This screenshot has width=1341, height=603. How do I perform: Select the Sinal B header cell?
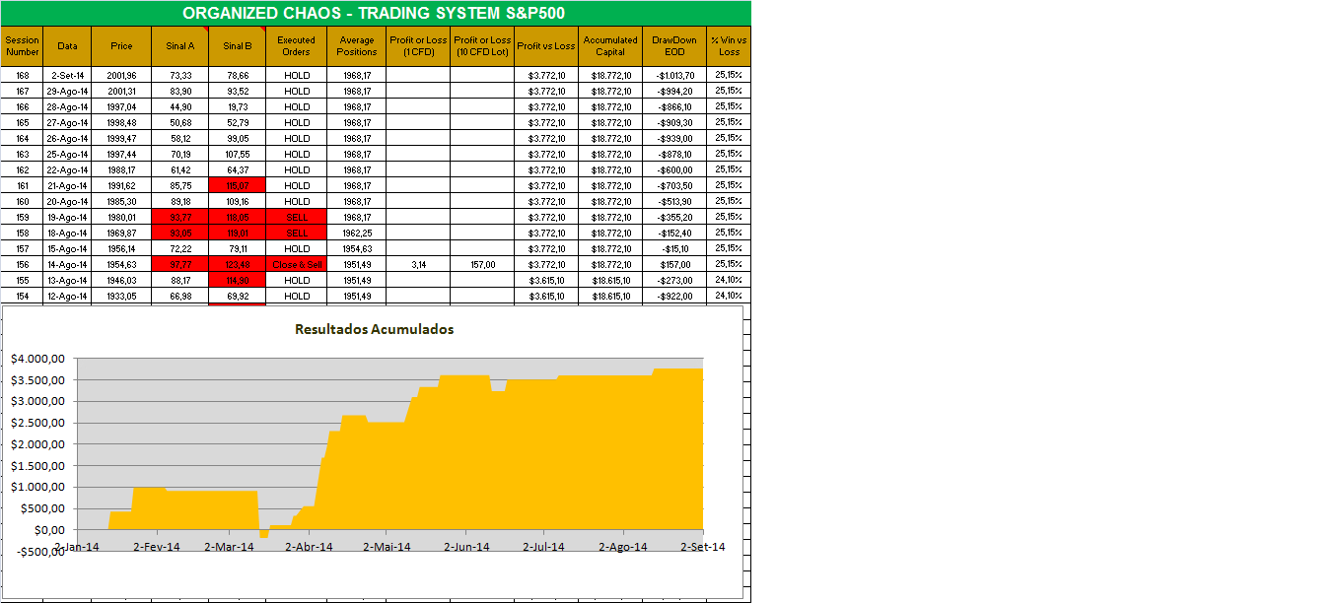238,46
